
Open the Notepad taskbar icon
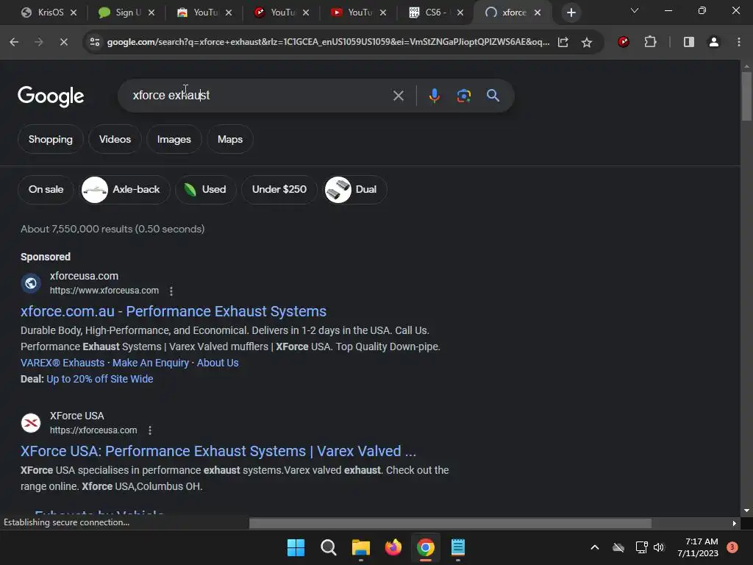pos(457,547)
